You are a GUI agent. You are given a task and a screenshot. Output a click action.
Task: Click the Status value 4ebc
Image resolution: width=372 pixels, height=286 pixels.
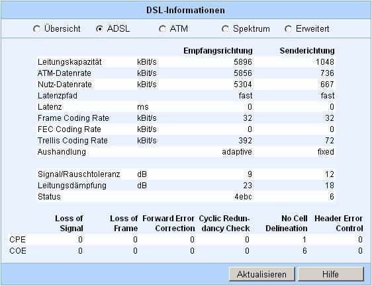[x=243, y=197]
